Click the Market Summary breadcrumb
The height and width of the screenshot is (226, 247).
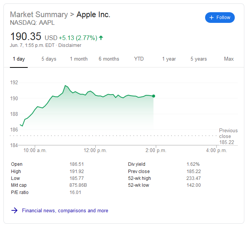pos(38,14)
